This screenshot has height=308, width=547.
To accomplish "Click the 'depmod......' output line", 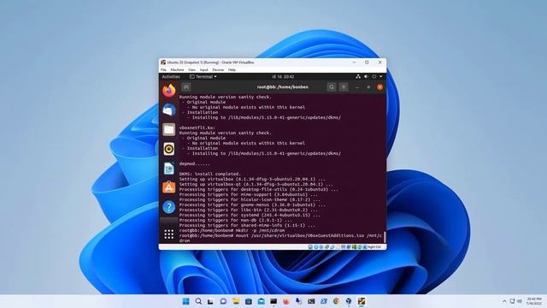I will [195, 163].
